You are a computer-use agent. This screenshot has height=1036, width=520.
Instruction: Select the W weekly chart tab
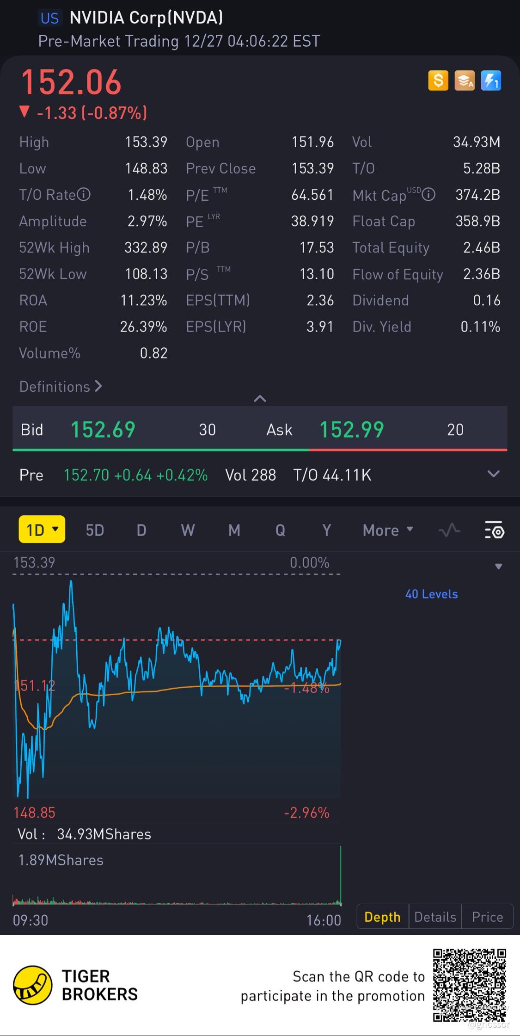188,530
